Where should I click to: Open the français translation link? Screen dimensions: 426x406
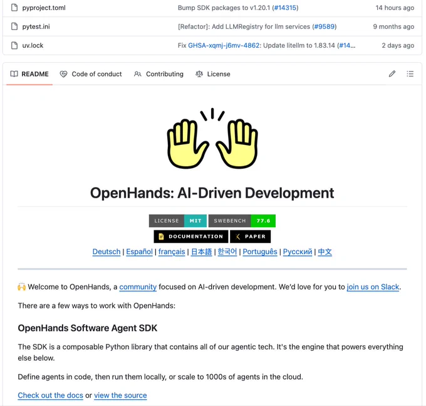tap(172, 252)
